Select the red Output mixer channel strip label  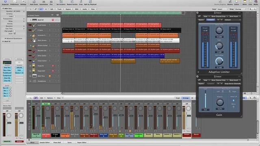[x=186, y=135]
